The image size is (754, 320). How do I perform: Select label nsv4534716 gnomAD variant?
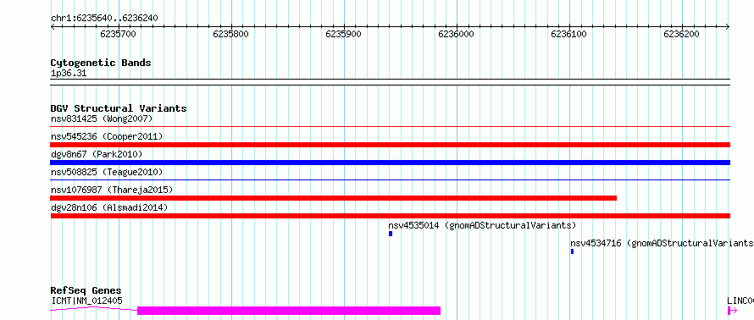(662, 243)
